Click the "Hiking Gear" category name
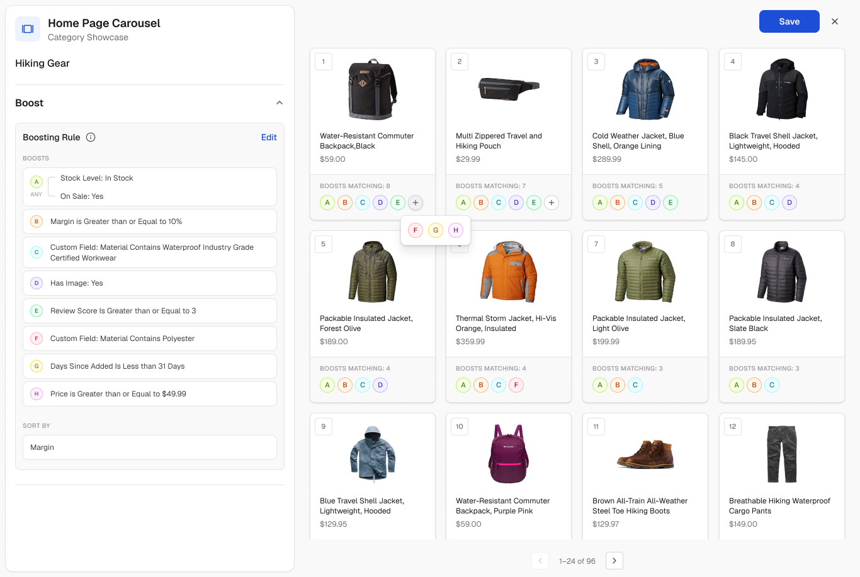 pos(42,64)
